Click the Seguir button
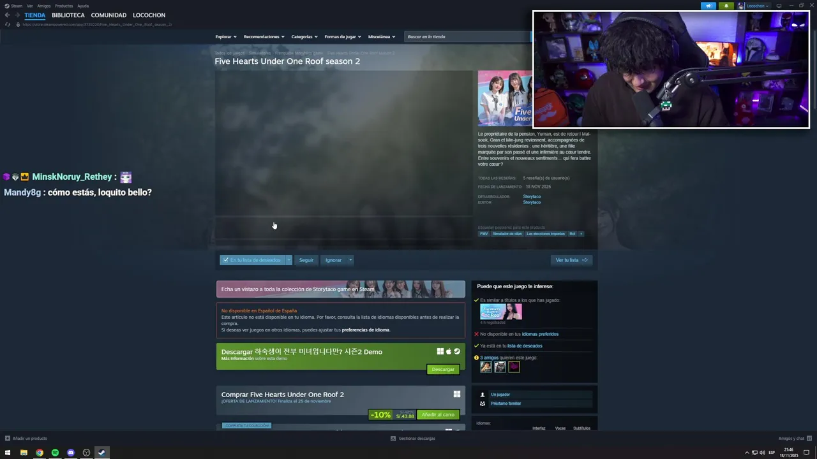Image resolution: width=817 pixels, height=459 pixels. pos(306,260)
